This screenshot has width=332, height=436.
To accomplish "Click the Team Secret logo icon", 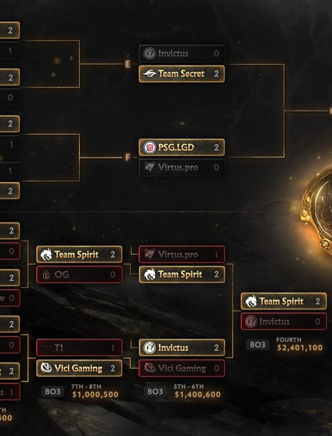I will 149,74.
